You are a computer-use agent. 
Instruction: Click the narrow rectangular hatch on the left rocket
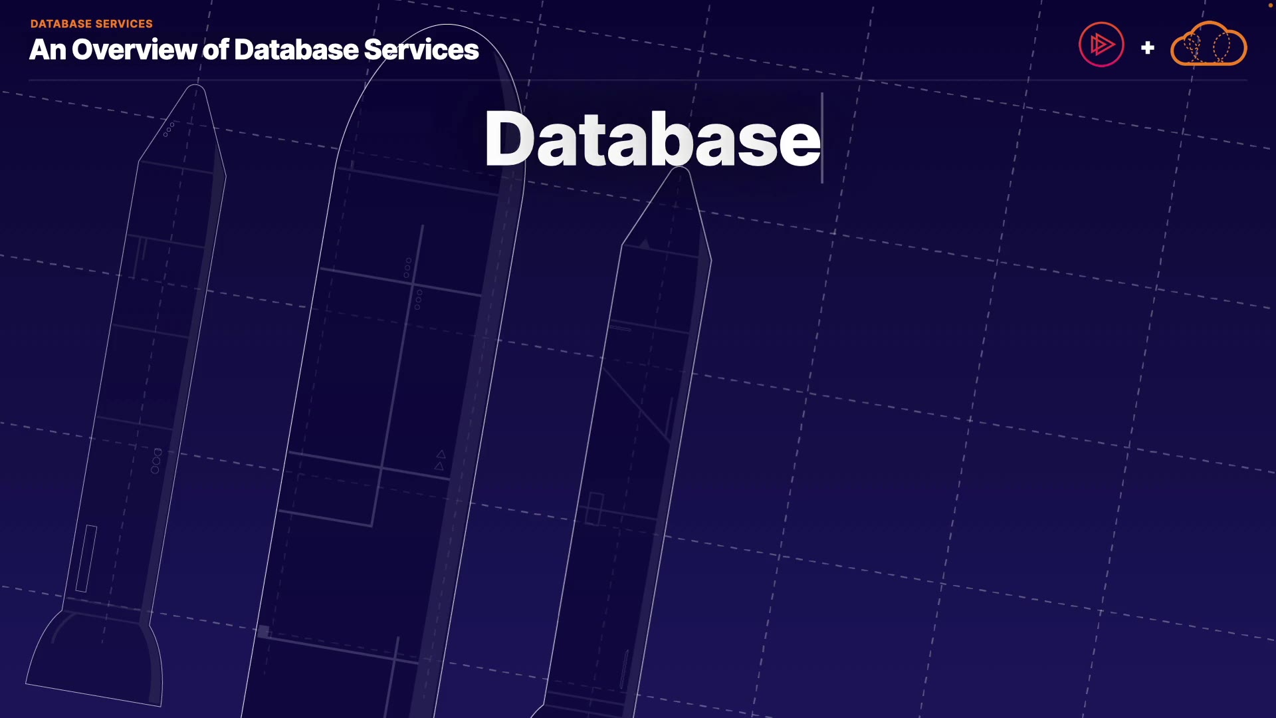86,558
